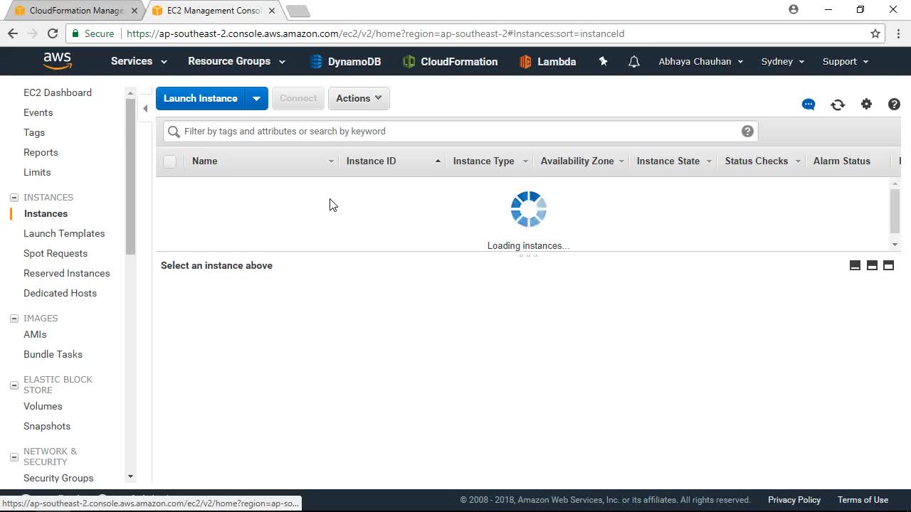The height and width of the screenshot is (512, 911).
Task: Collapse the IMAGES sidebar section
Action: (14, 319)
